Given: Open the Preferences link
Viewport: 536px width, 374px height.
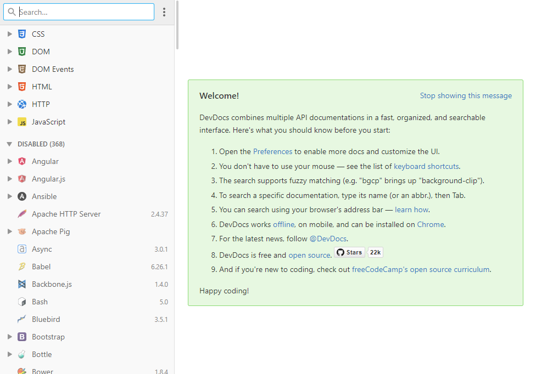Looking at the screenshot, I should (272, 151).
